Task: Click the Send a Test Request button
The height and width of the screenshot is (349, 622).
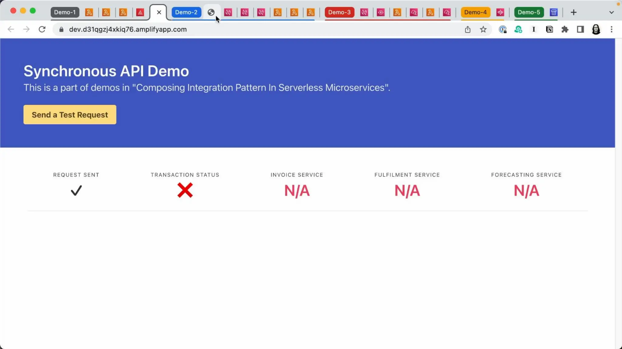Action: coord(70,115)
